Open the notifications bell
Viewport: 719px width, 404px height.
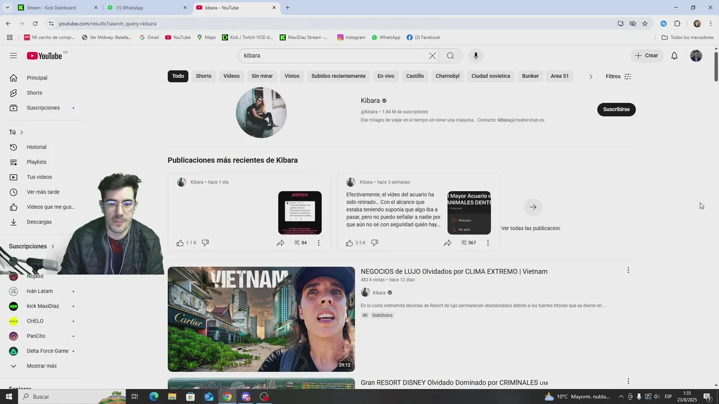tap(675, 56)
